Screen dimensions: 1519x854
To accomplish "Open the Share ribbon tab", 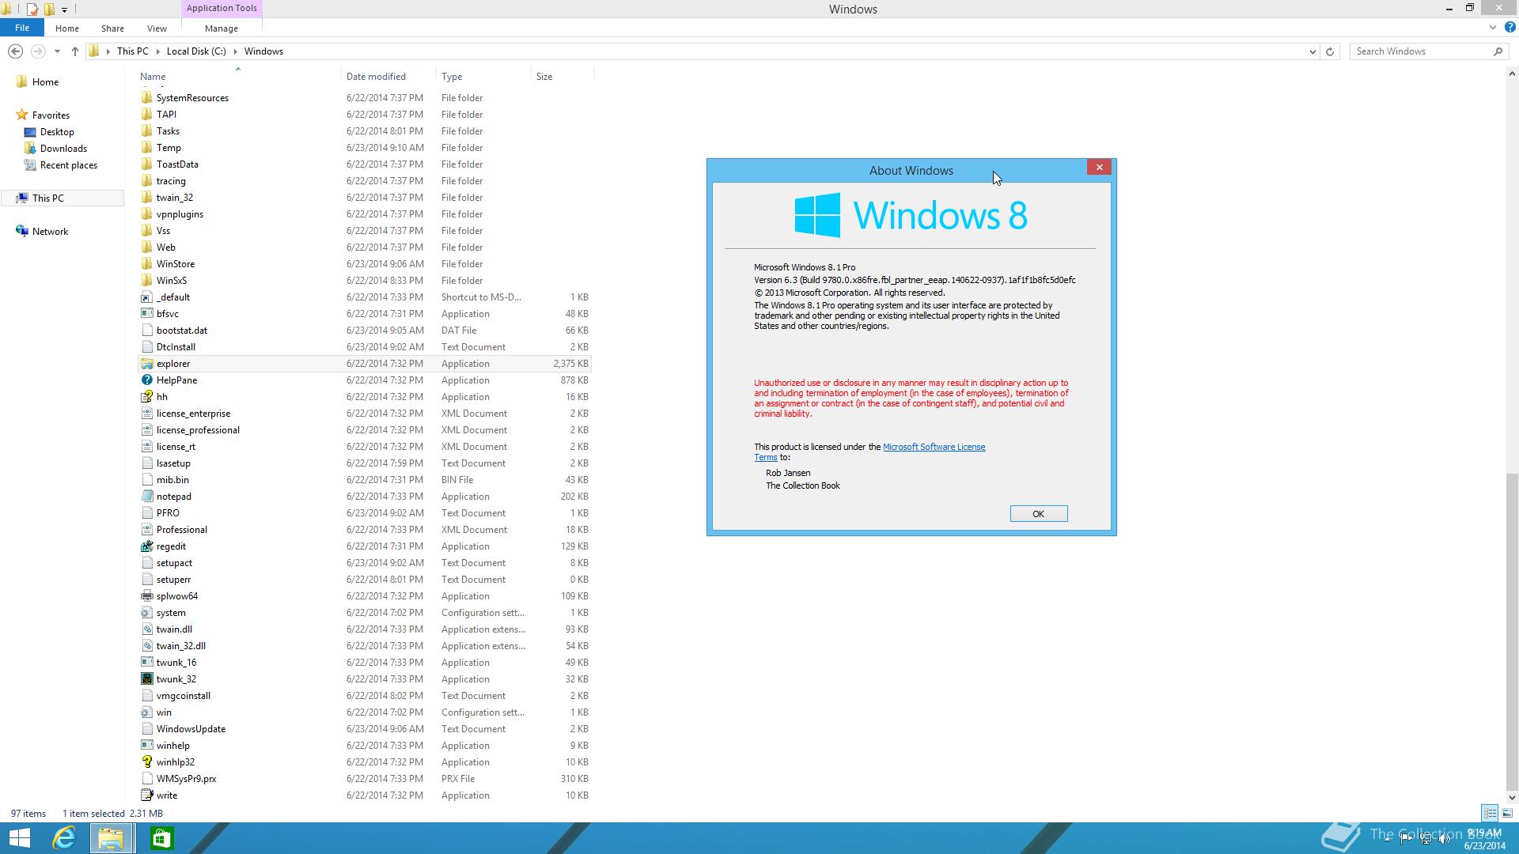I will coord(112,28).
